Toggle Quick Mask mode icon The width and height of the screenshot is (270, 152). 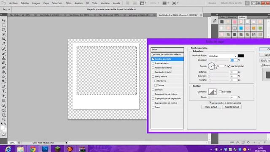pos(3,134)
